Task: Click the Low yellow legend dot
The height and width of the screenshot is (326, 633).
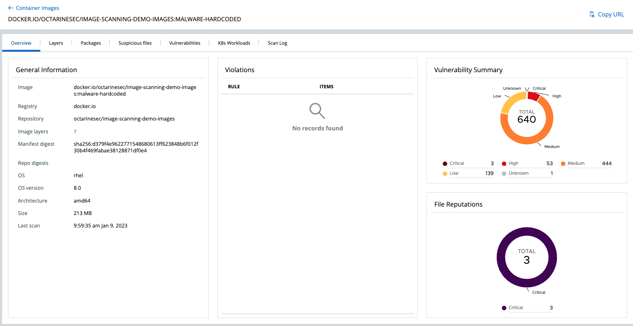Action: point(445,174)
